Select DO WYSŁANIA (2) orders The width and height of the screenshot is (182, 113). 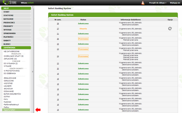(11, 63)
